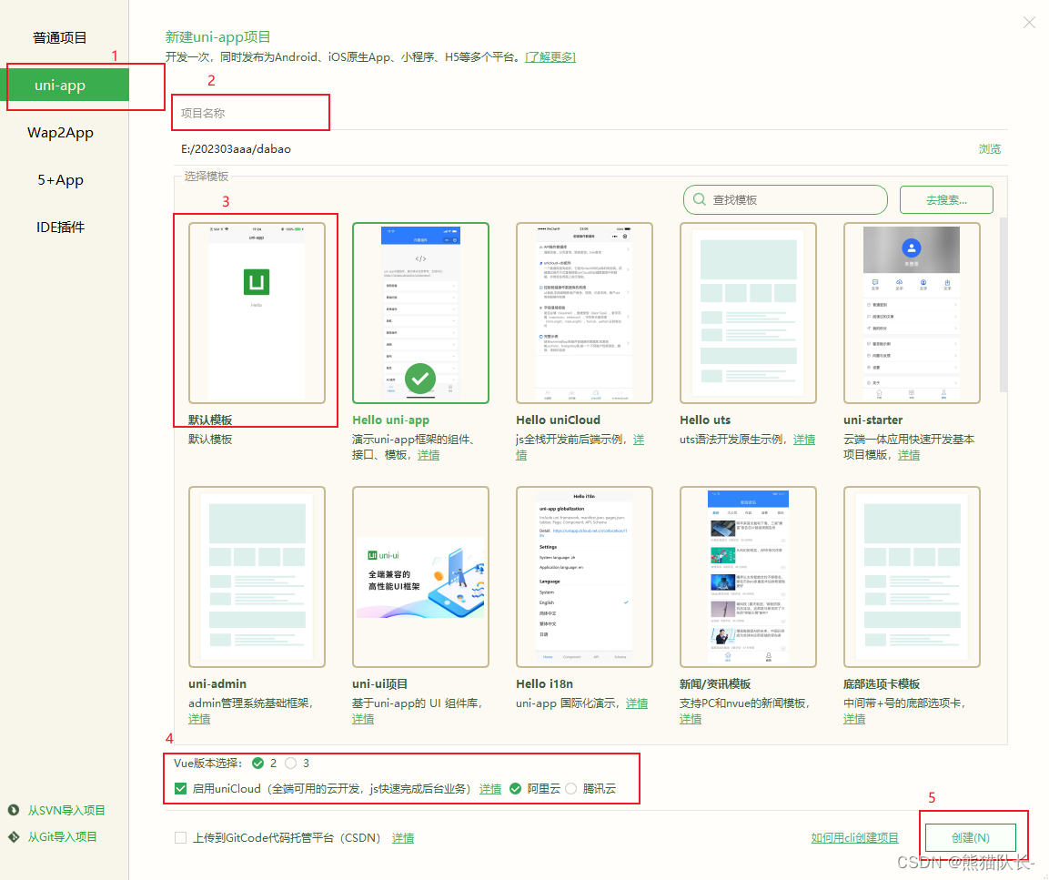Image resolution: width=1049 pixels, height=880 pixels.
Task: Open 详情 link for Hello uni-app
Action: (x=429, y=455)
